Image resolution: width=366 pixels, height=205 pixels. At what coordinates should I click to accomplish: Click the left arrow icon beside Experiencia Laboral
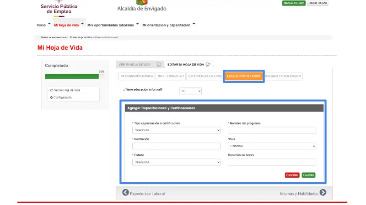point(125,193)
